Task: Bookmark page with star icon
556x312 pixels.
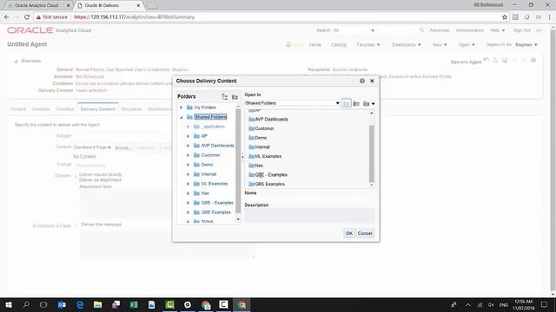Action: [x=505, y=17]
